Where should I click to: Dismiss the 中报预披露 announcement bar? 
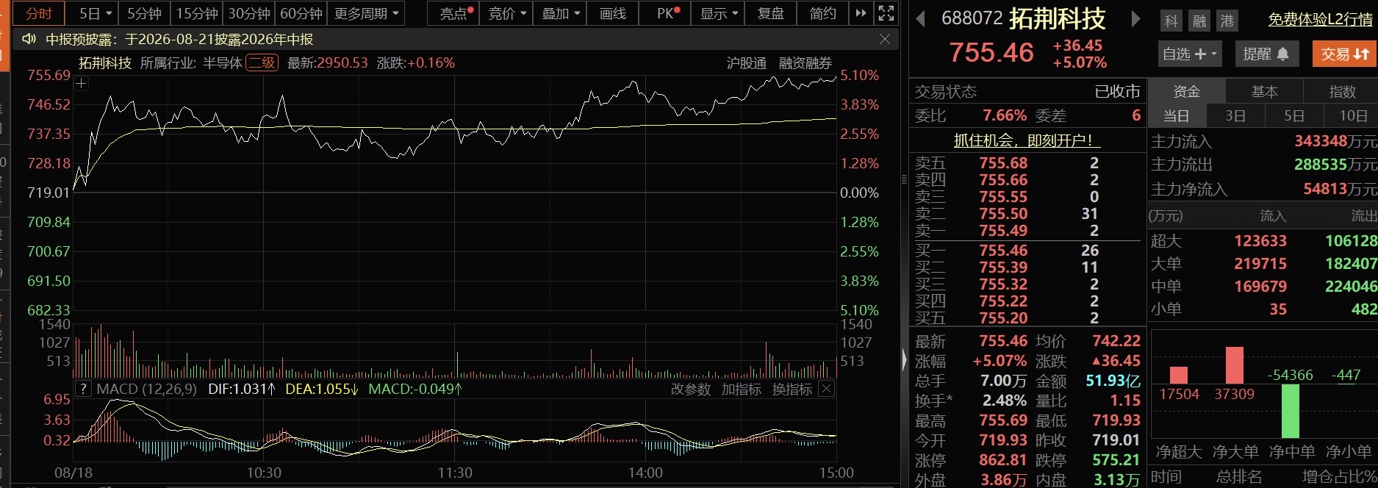pos(885,39)
